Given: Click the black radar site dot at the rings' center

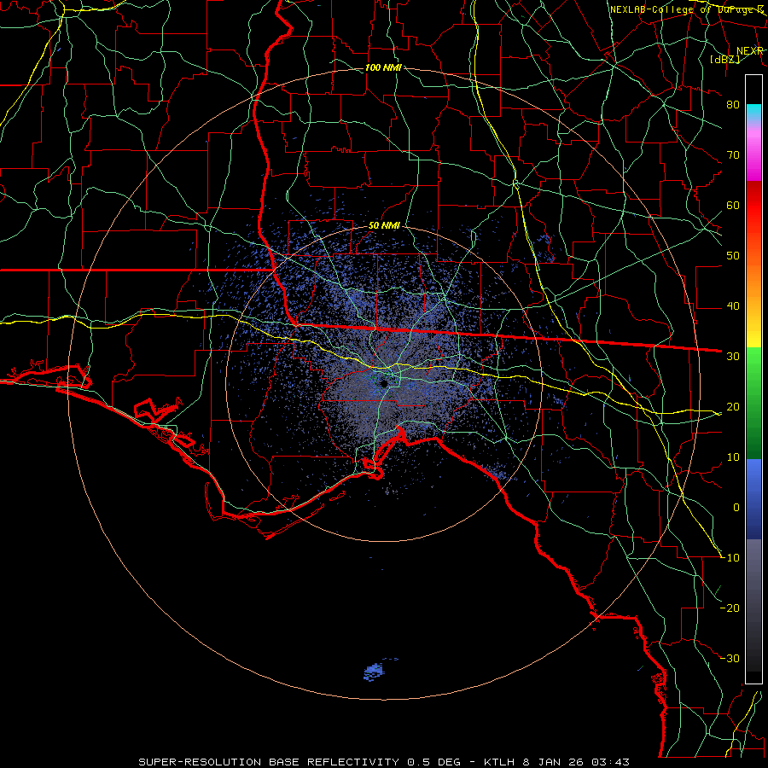Looking at the screenshot, I should click(384, 383).
